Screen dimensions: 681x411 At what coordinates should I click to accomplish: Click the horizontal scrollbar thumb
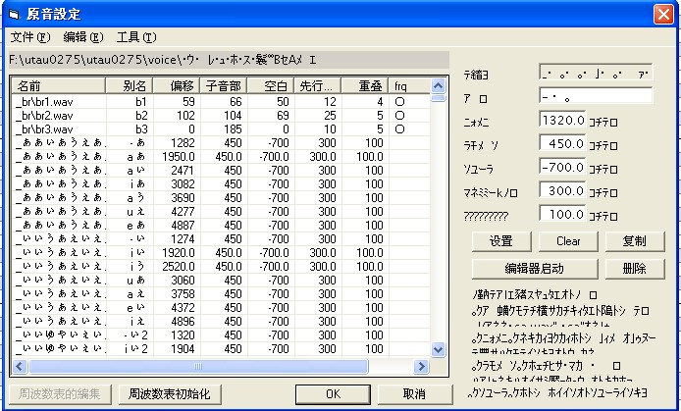tap(198, 367)
